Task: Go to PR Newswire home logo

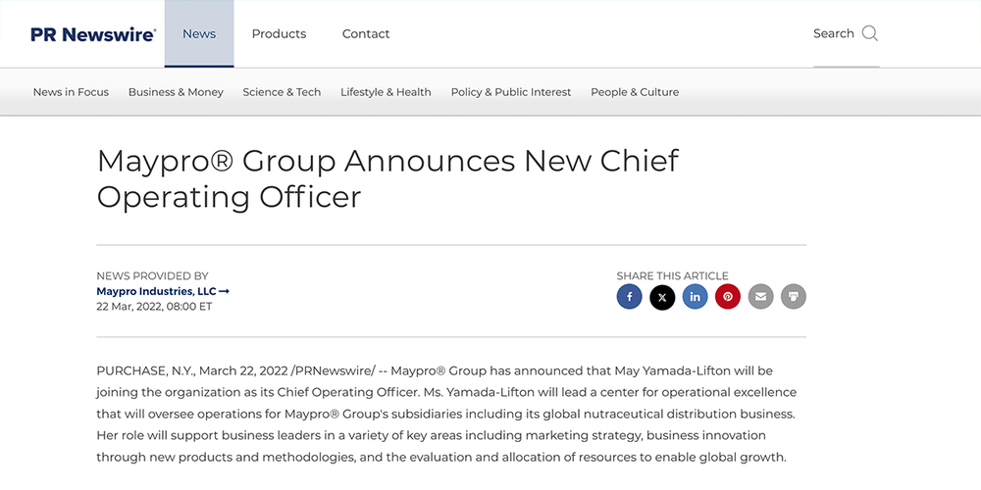Action: click(93, 34)
